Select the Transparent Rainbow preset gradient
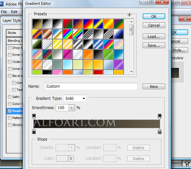This screenshot has height=169, width=191. coord(78,34)
